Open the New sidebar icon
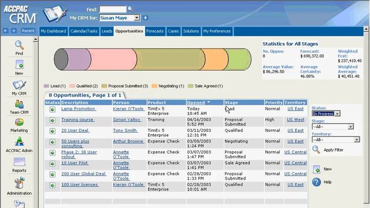 19,65
